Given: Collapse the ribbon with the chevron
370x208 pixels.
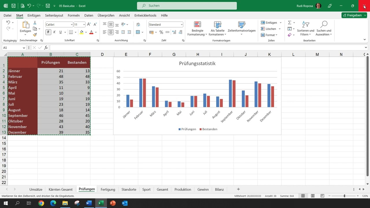Looking at the screenshot, I should [365, 39].
